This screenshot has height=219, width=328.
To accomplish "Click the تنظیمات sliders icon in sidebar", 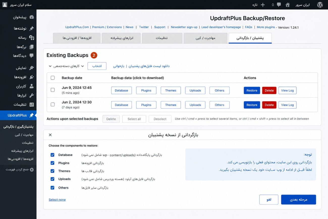I will tap(32, 105).
